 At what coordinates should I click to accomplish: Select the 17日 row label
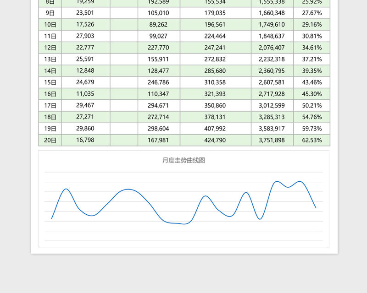click(x=50, y=105)
